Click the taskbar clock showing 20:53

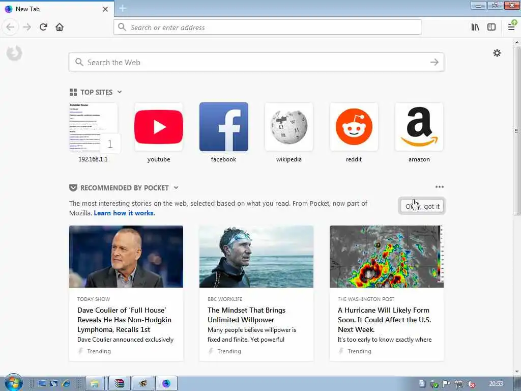click(496, 384)
